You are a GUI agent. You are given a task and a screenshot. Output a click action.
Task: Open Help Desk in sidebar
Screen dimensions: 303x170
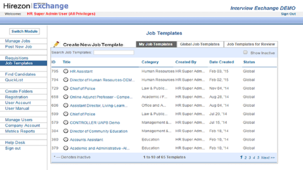(x=15, y=142)
